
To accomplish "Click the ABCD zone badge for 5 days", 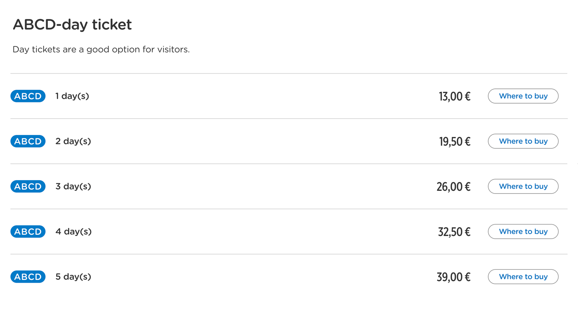I will click(x=28, y=277).
